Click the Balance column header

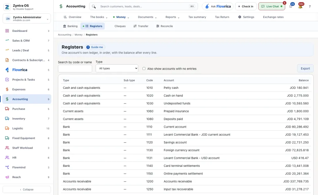tap(304, 80)
